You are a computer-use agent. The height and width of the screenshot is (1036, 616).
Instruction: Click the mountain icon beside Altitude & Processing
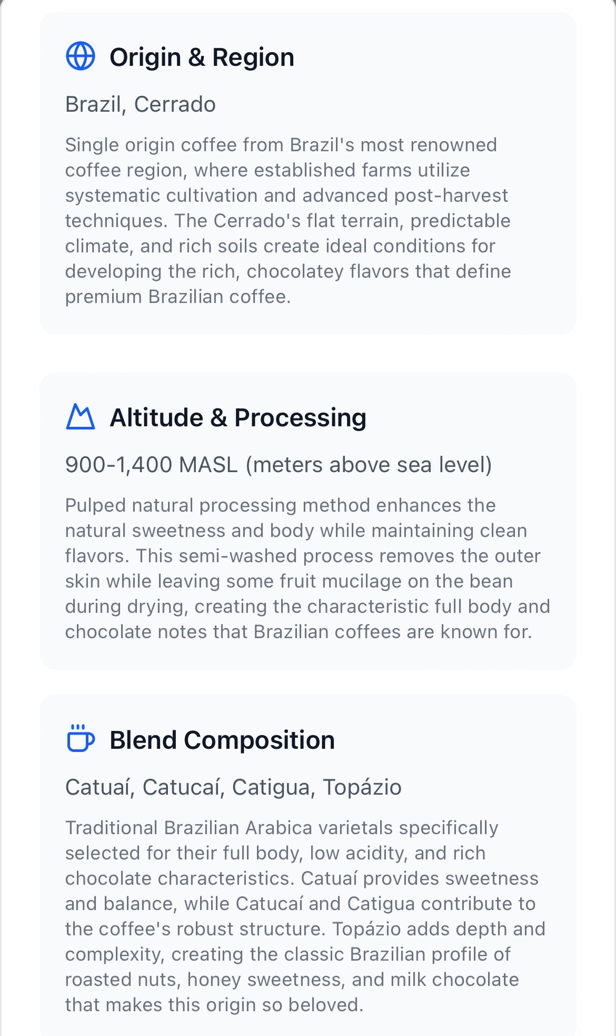(81, 417)
